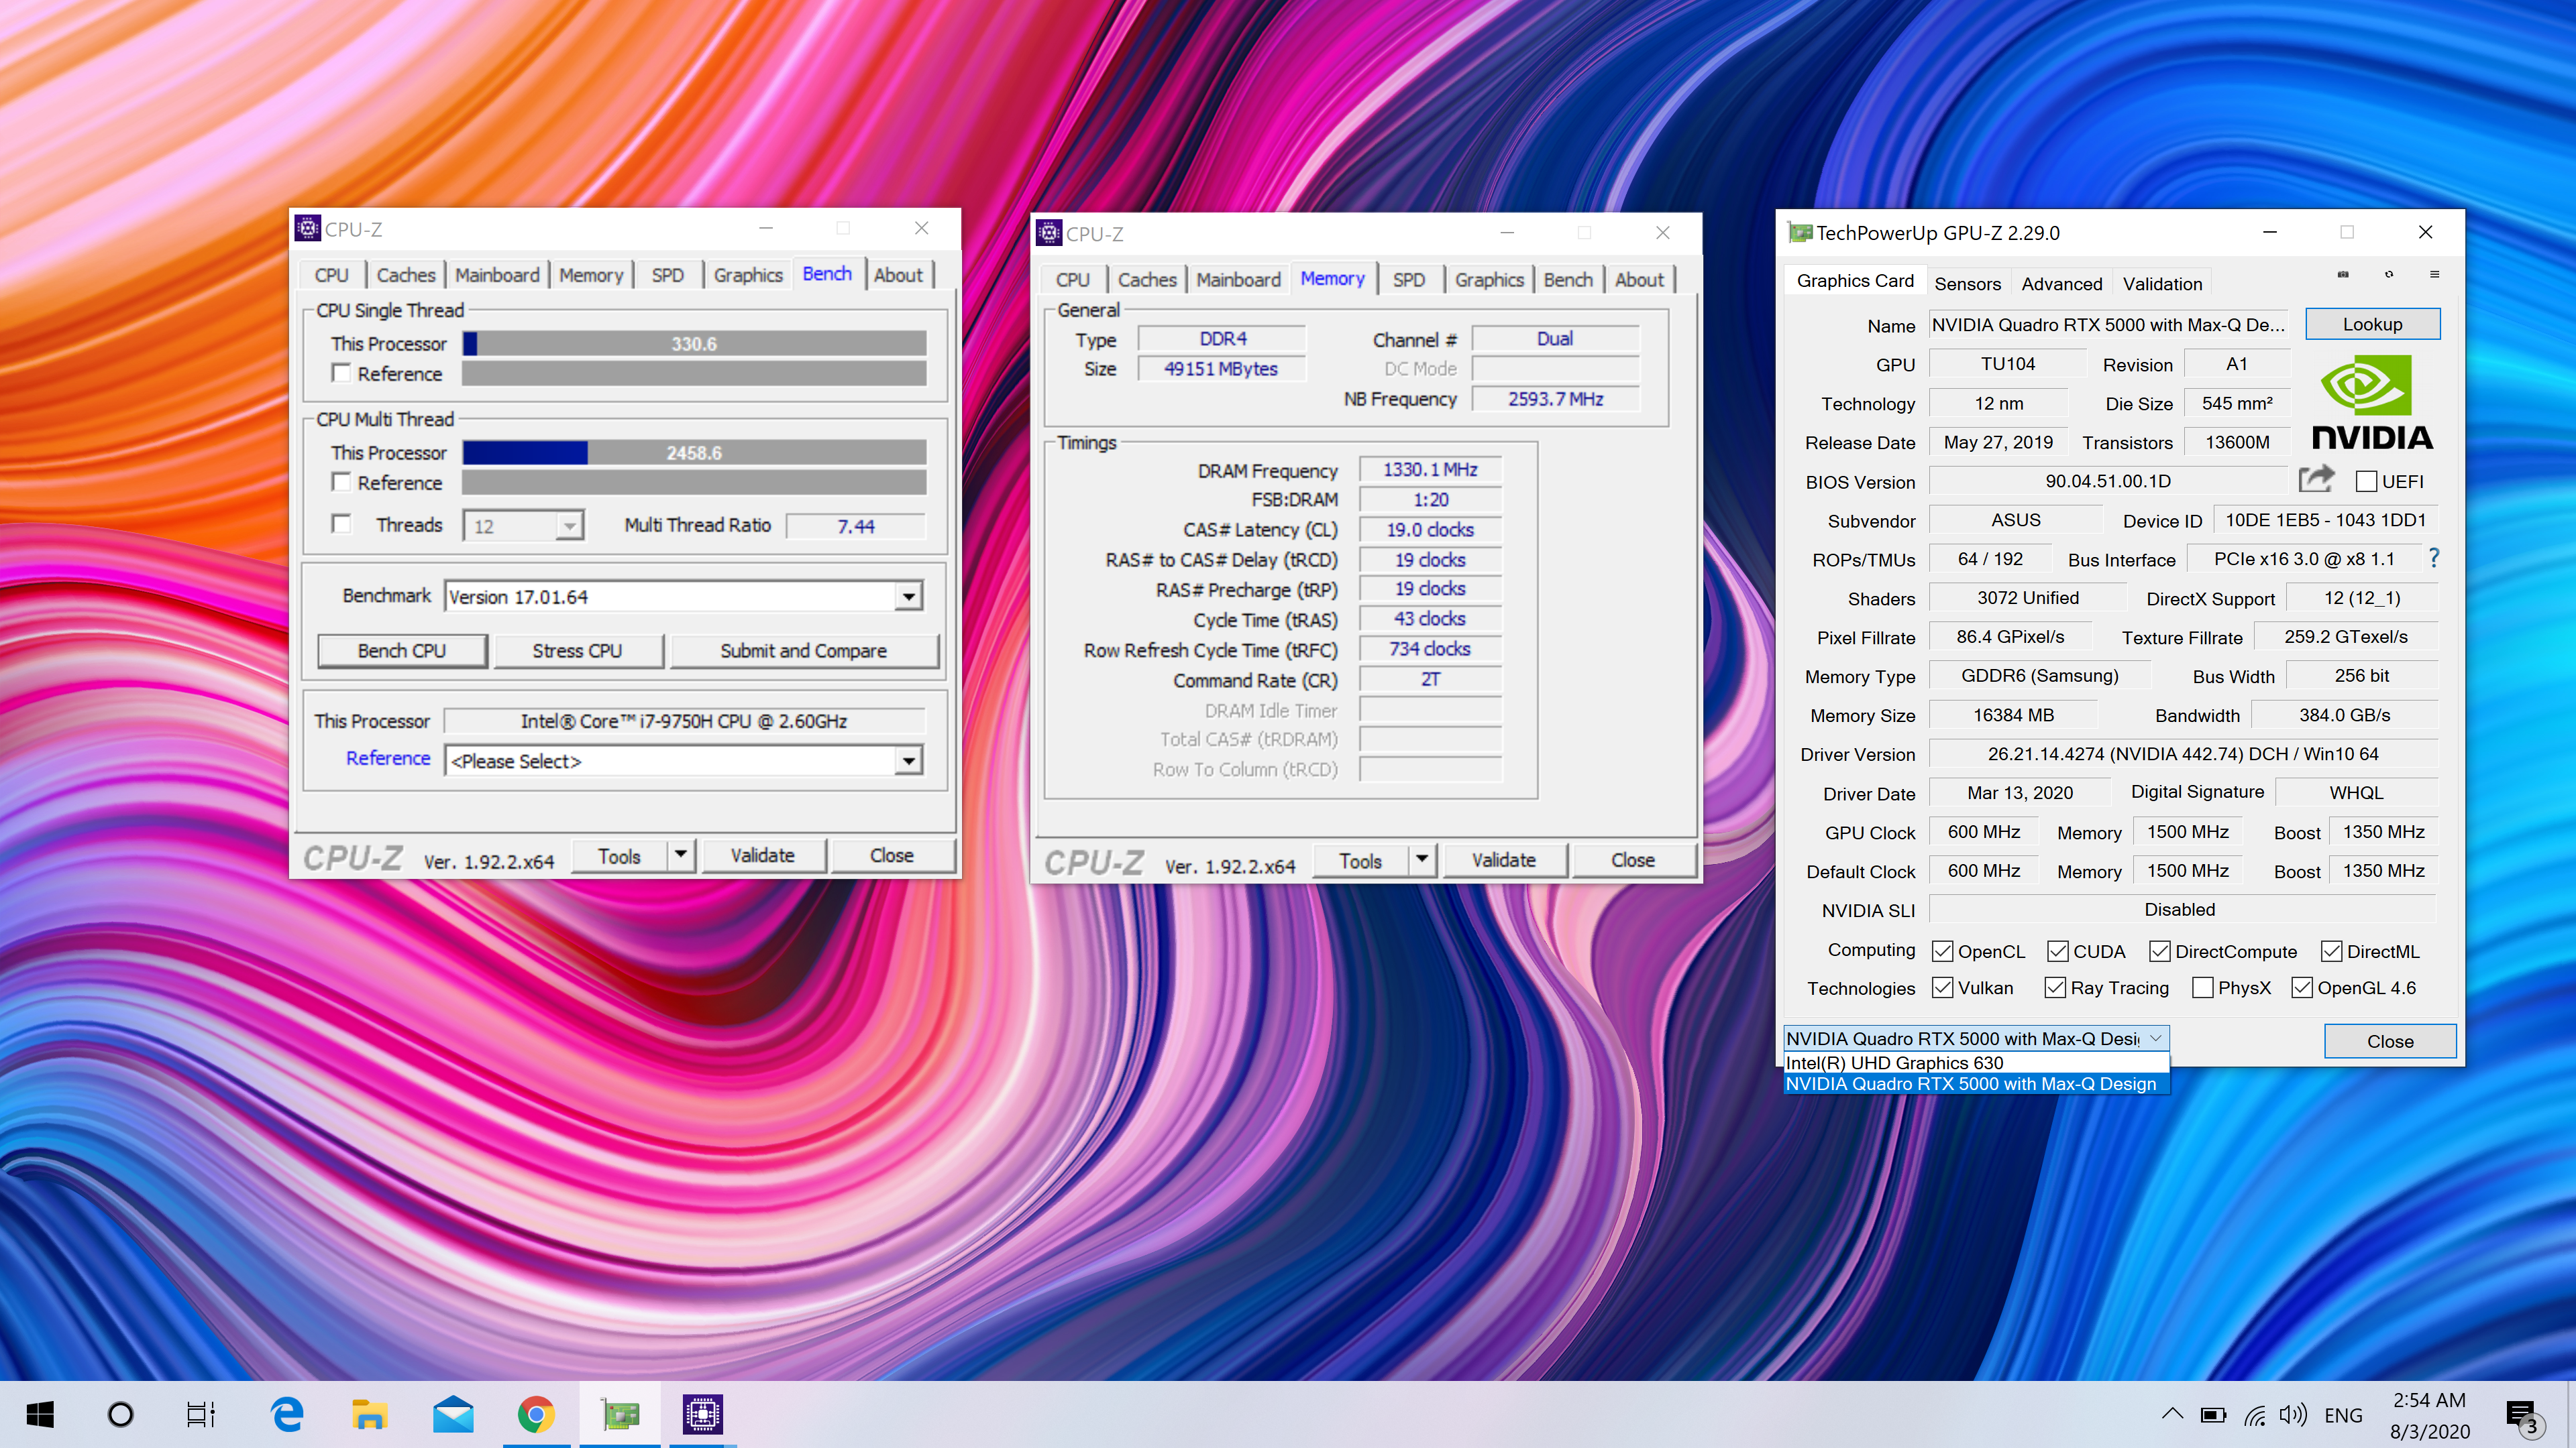Click the Multi Thread 2458.6 score bar

click(694, 452)
